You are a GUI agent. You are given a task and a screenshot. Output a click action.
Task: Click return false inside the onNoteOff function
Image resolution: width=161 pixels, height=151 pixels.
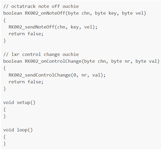pos(26,33)
